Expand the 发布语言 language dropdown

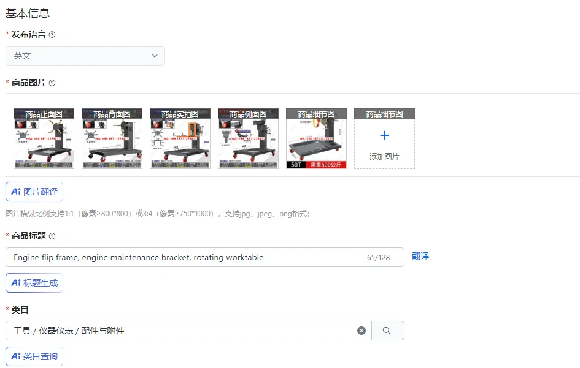coord(85,56)
